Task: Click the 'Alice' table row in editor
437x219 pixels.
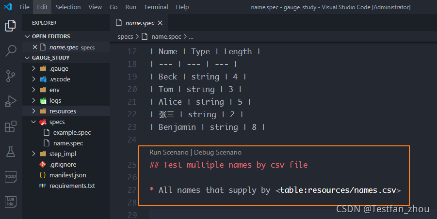Action: [200, 102]
